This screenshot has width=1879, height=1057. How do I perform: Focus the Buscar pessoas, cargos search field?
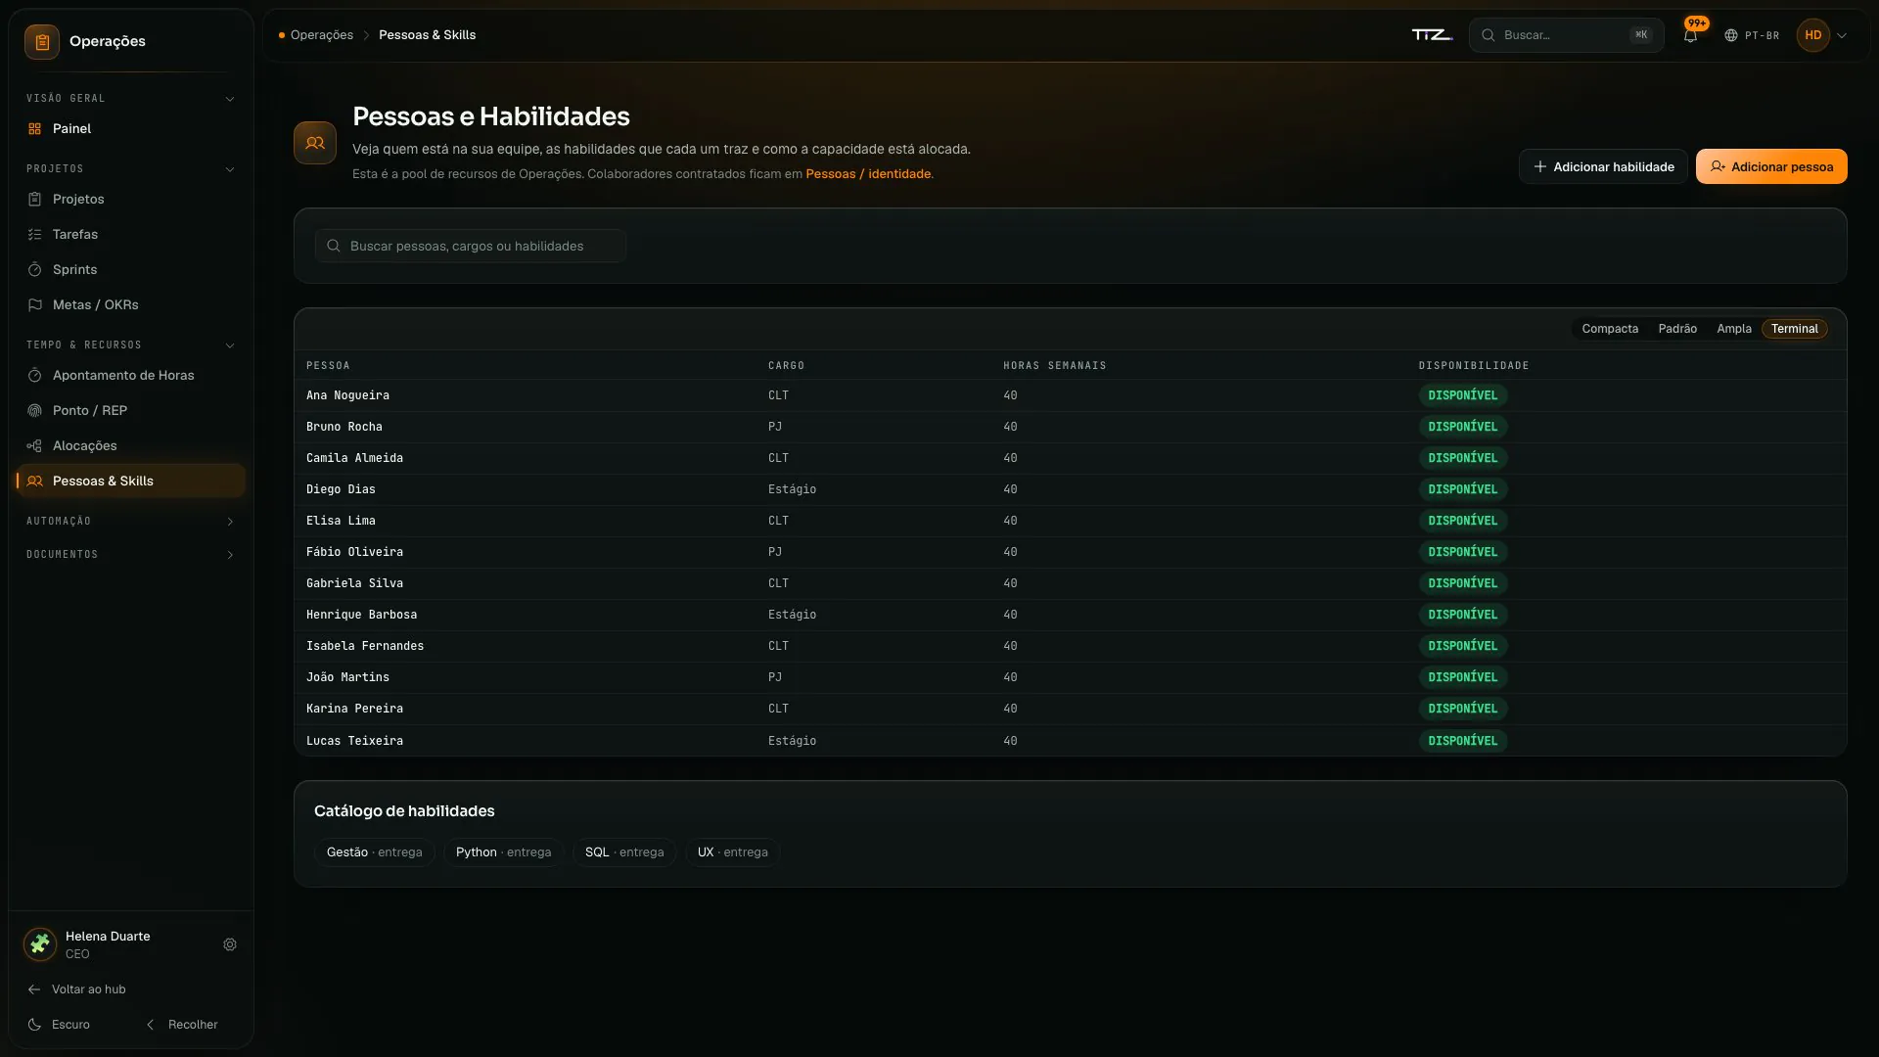coord(471,246)
